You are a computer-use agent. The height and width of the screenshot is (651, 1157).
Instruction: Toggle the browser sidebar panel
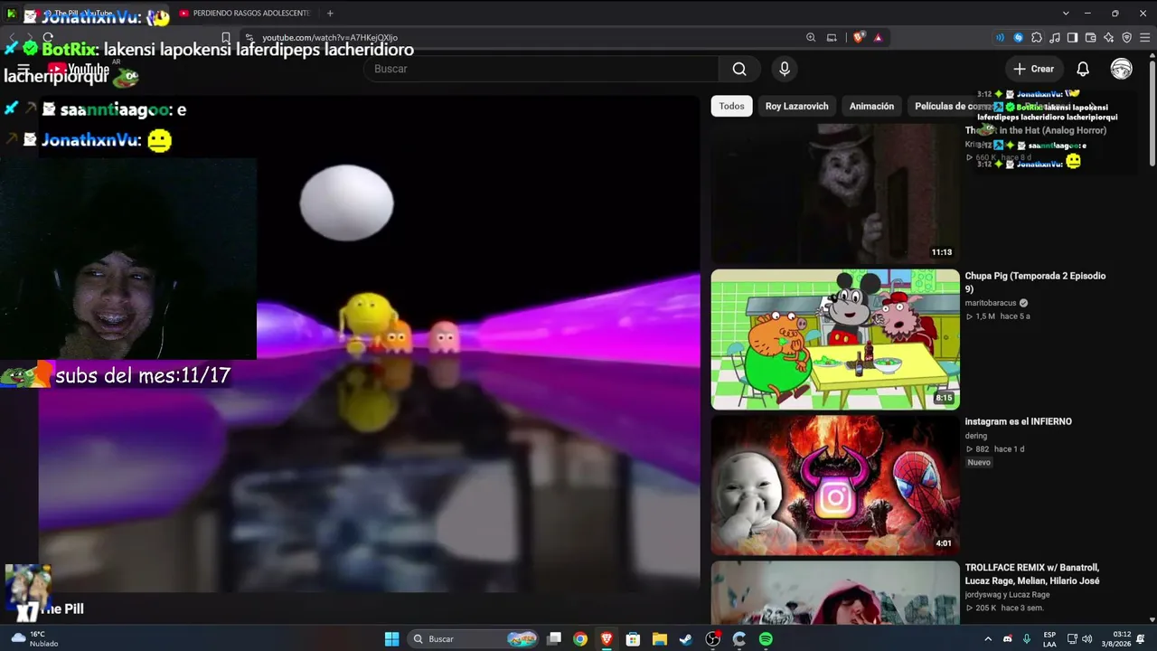(x=1072, y=38)
